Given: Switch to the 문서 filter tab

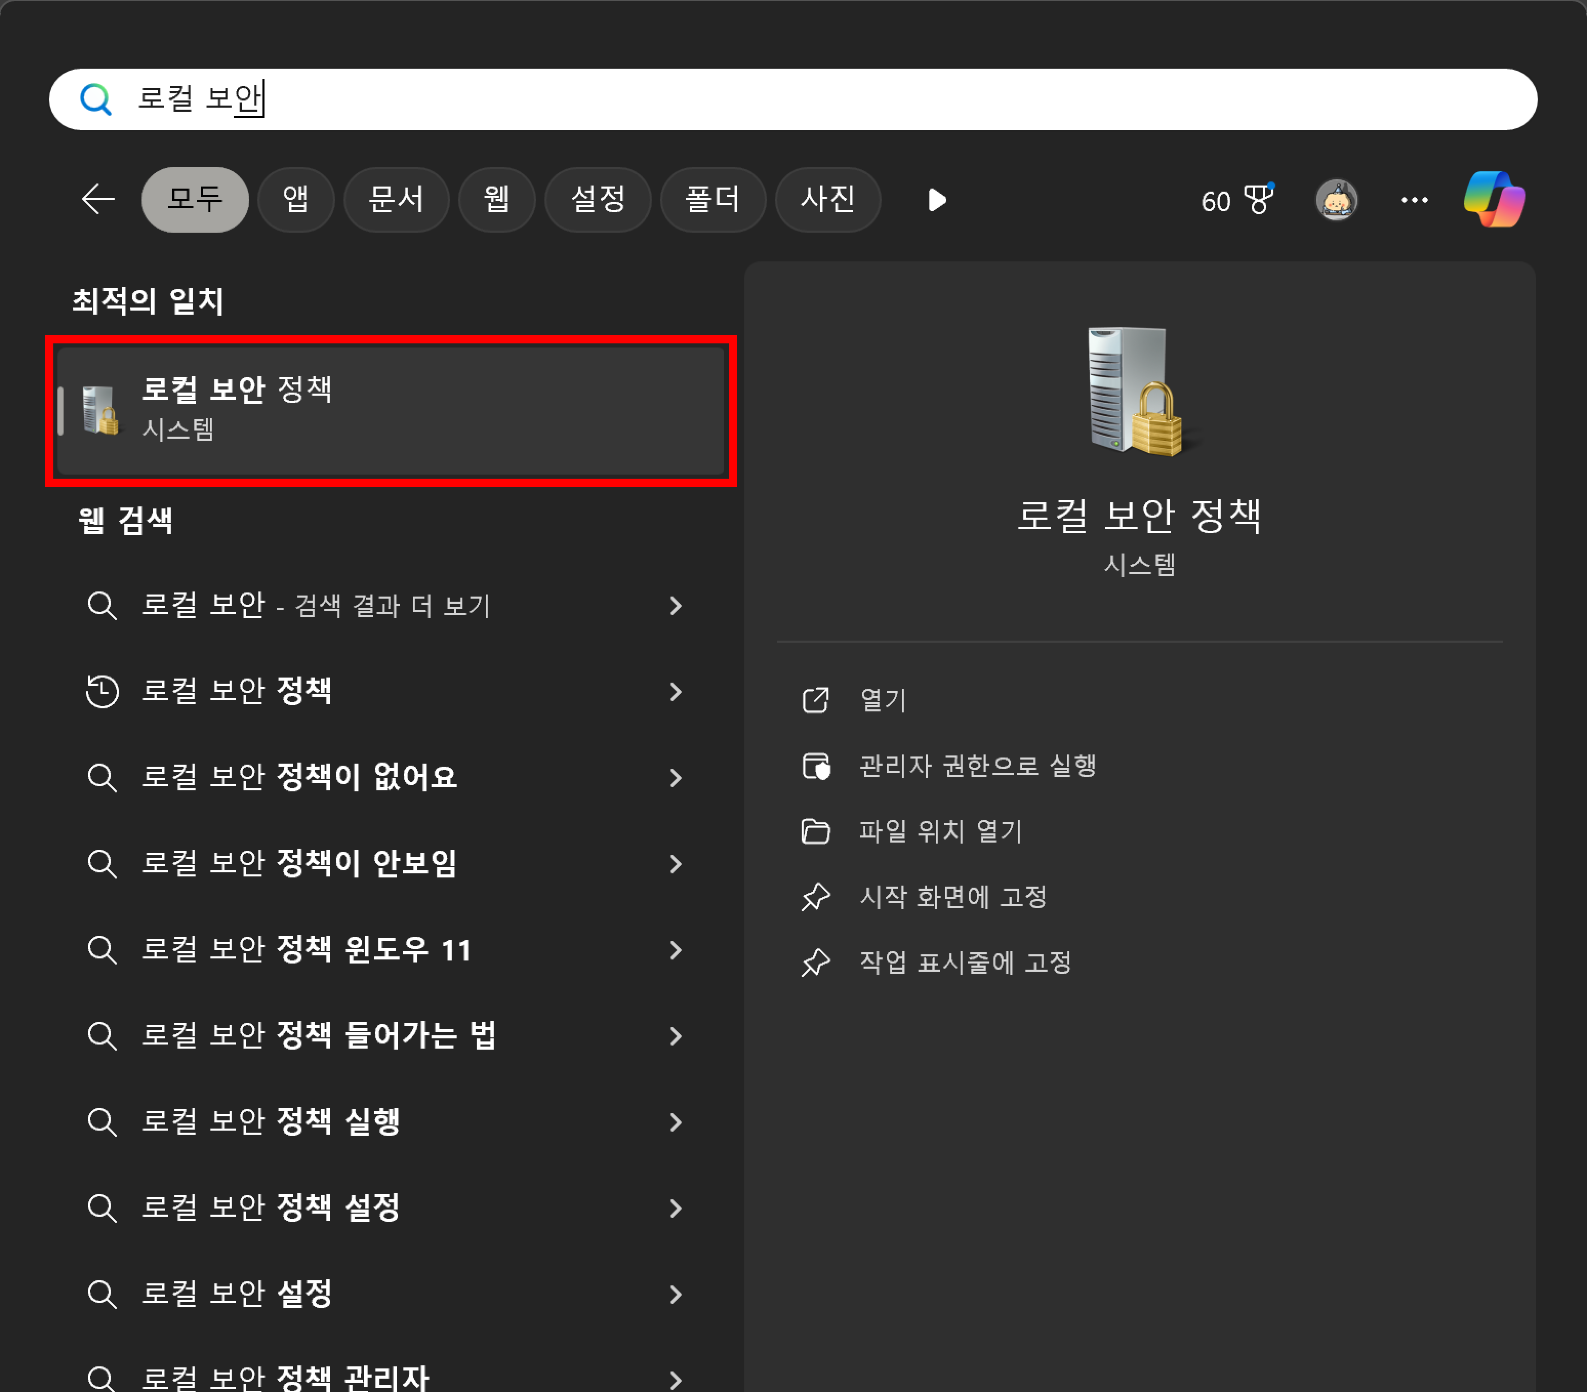Looking at the screenshot, I should coord(396,199).
